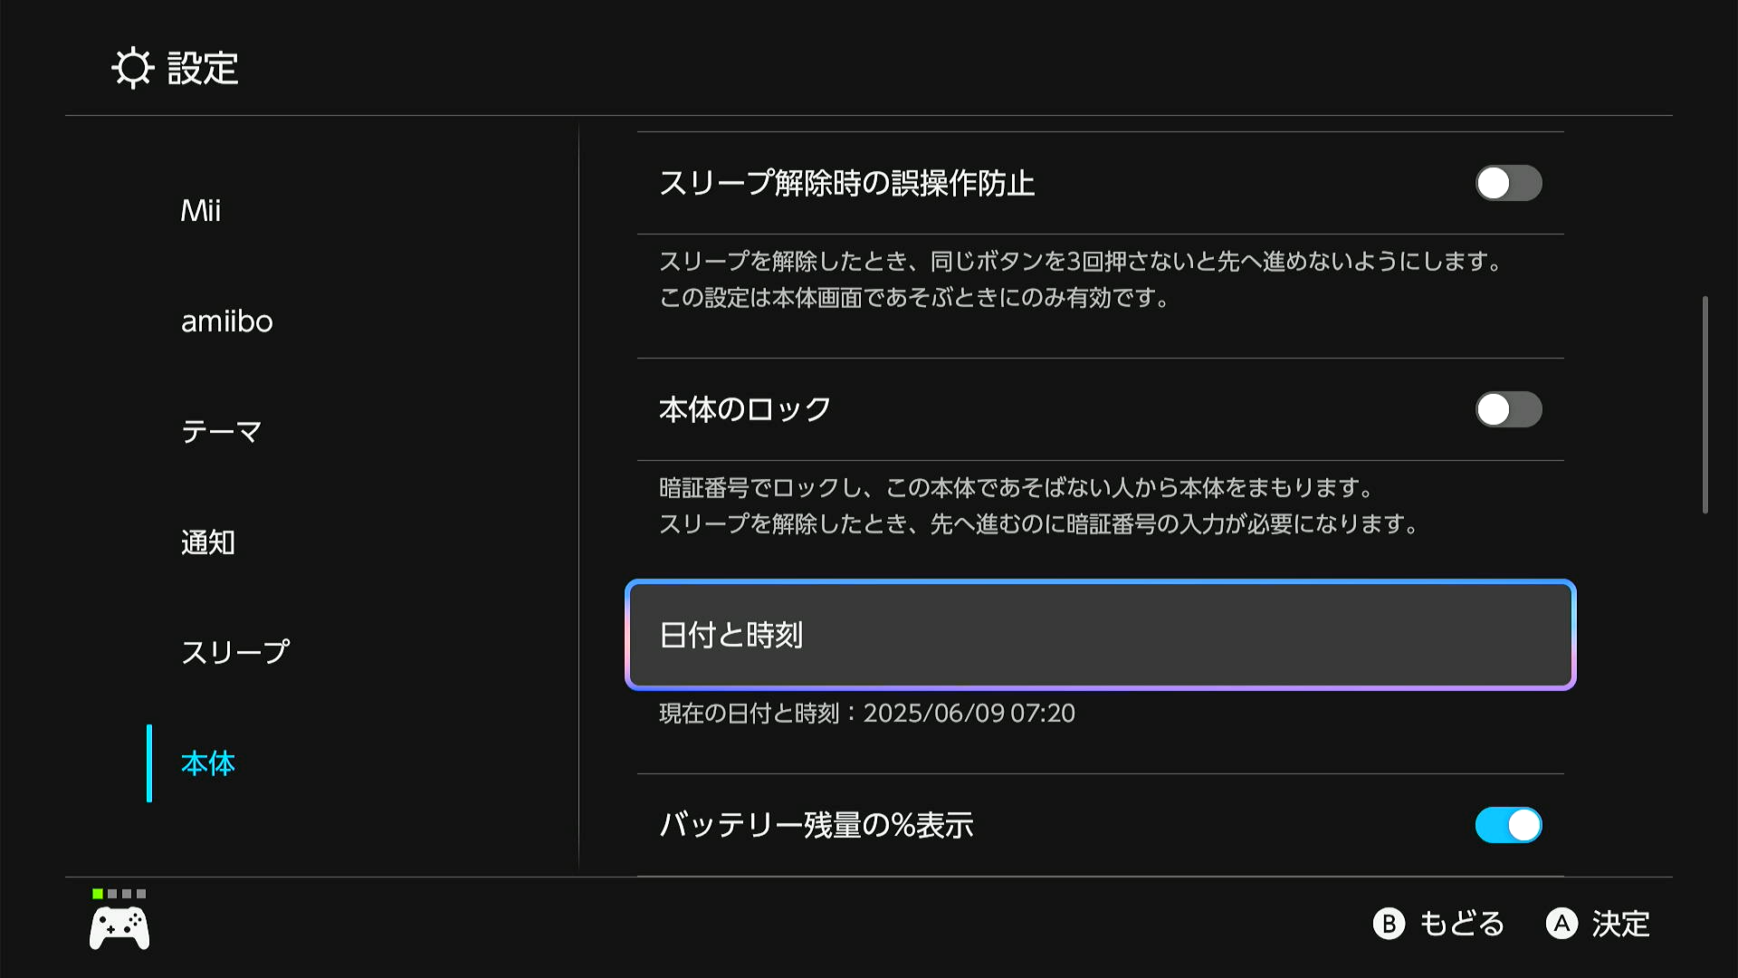Open the amiibo settings category
The height and width of the screenshot is (978, 1738).
[226, 321]
